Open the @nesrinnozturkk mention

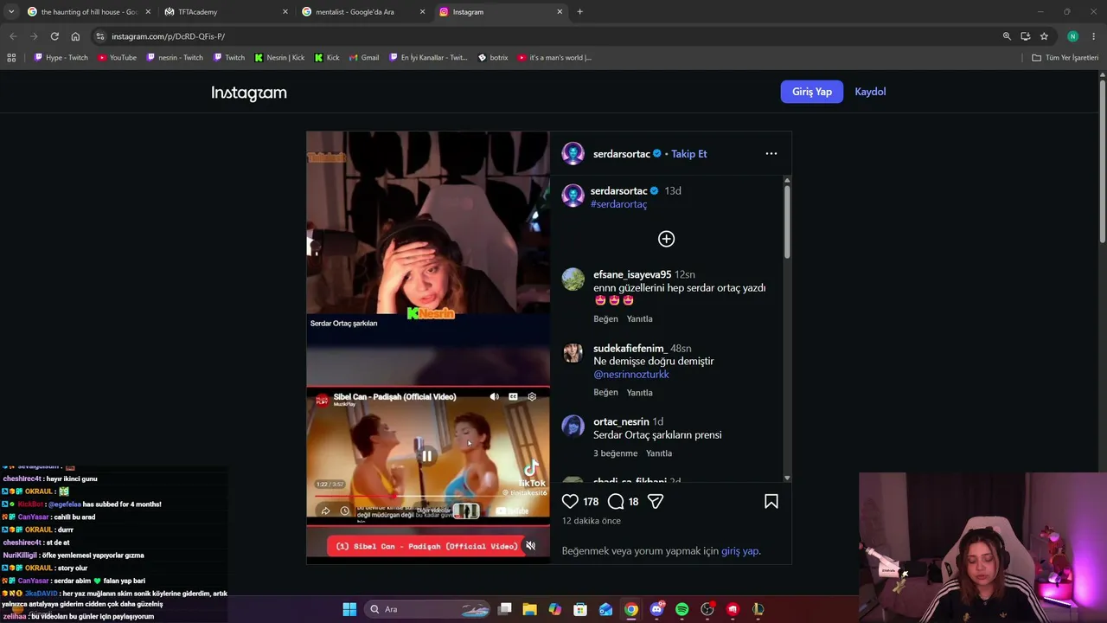pyautogui.click(x=631, y=375)
